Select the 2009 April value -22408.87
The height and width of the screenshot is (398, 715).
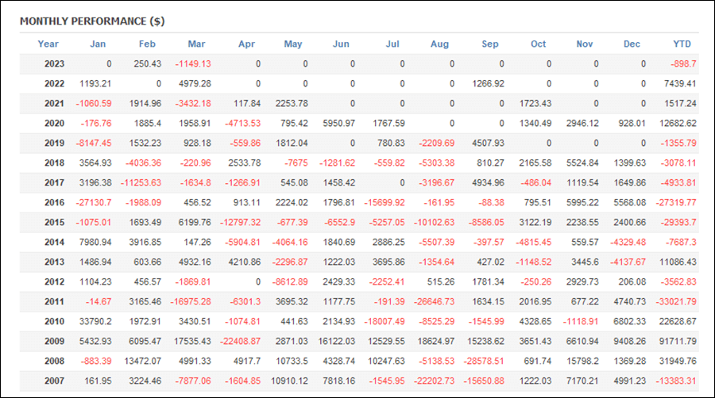(238, 341)
